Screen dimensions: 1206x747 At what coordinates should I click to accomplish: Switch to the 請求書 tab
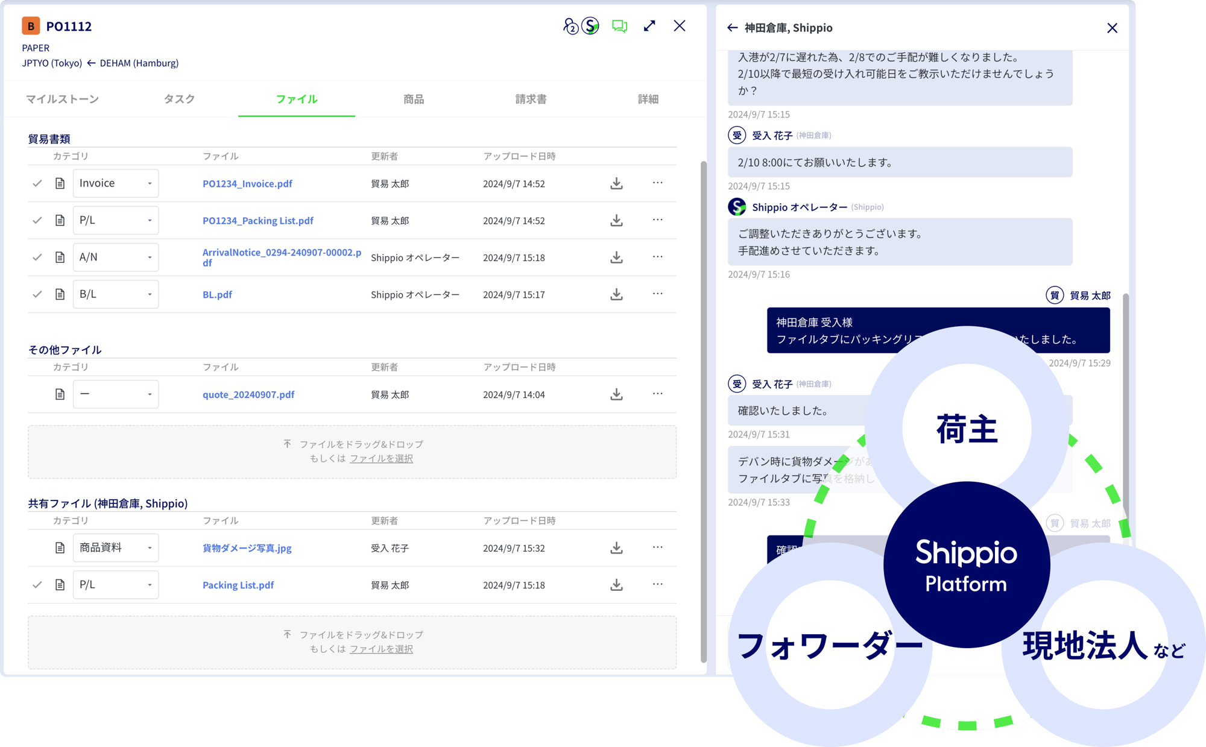pyautogui.click(x=531, y=99)
